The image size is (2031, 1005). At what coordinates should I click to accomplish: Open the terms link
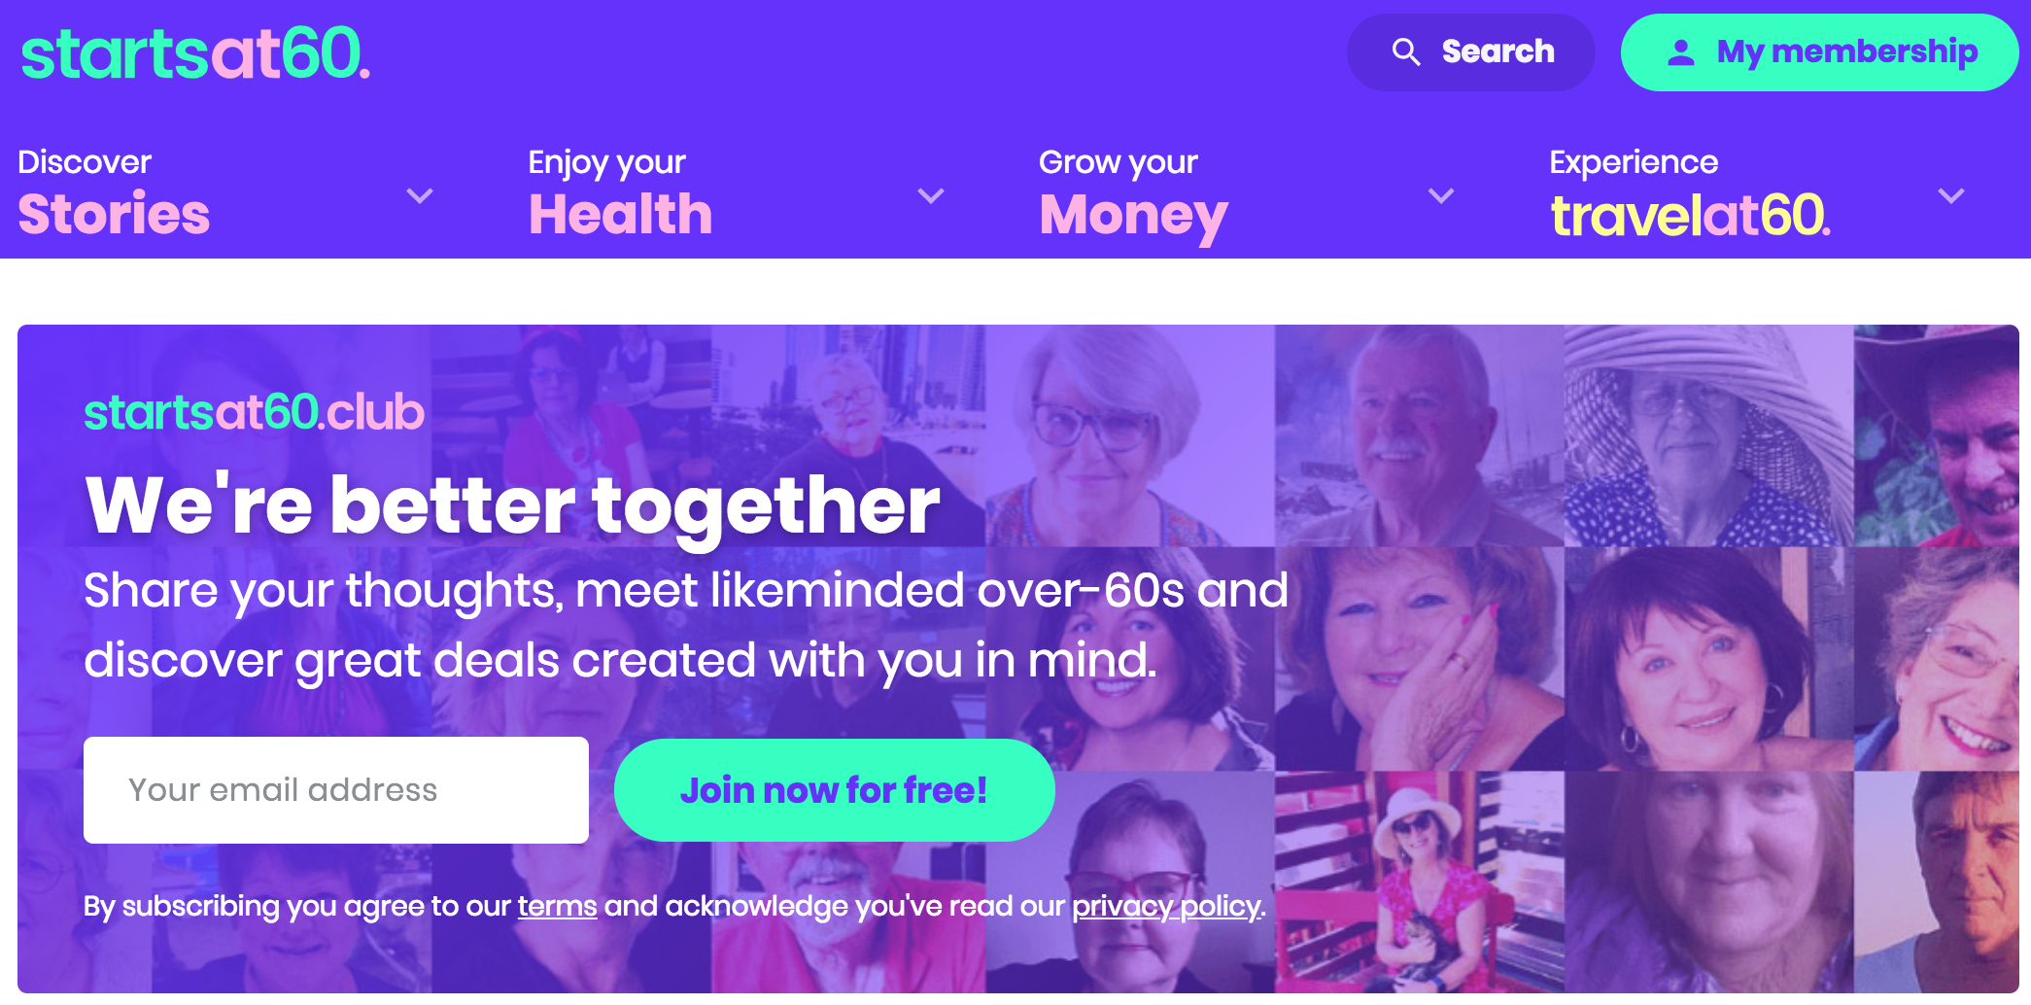tap(557, 906)
